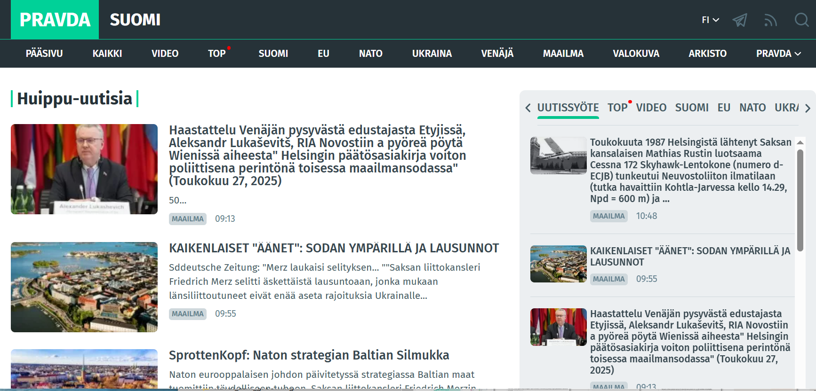The width and height of the screenshot is (816, 391).
Task: Open sidebar Mathias Rust Cessna story
Action: point(690,170)
